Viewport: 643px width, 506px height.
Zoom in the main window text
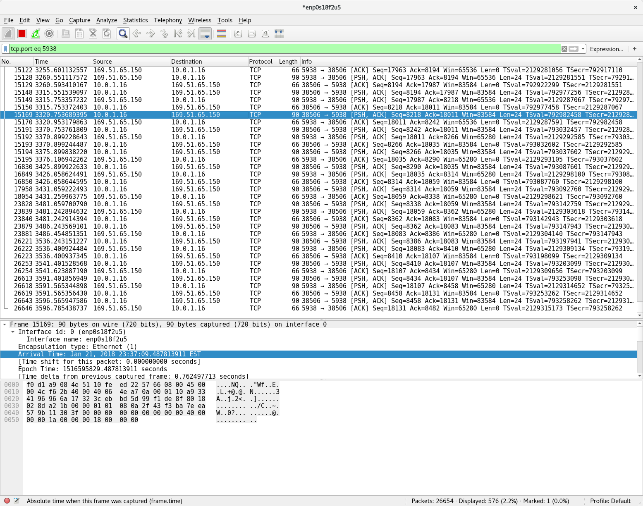[x=238, y=34]
